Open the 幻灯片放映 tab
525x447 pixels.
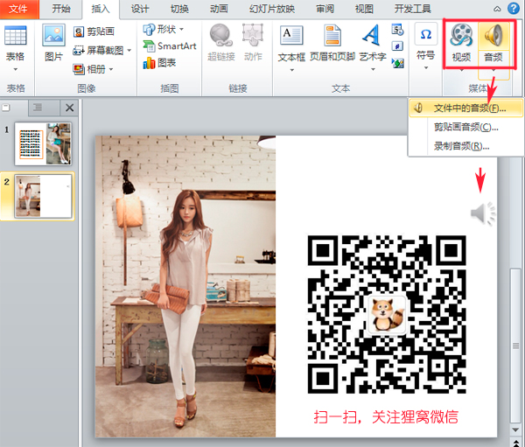point(271,9)
